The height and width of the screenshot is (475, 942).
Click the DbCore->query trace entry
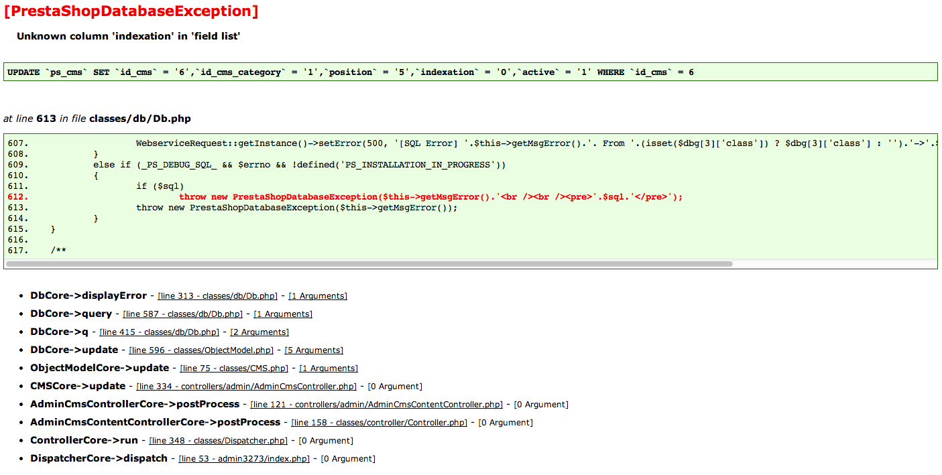point(71,314)
